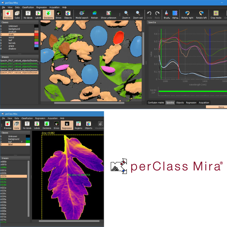Click Classification menu in bottom window
The width and height of the screenshot is (227, 227).
pos(27,118)
